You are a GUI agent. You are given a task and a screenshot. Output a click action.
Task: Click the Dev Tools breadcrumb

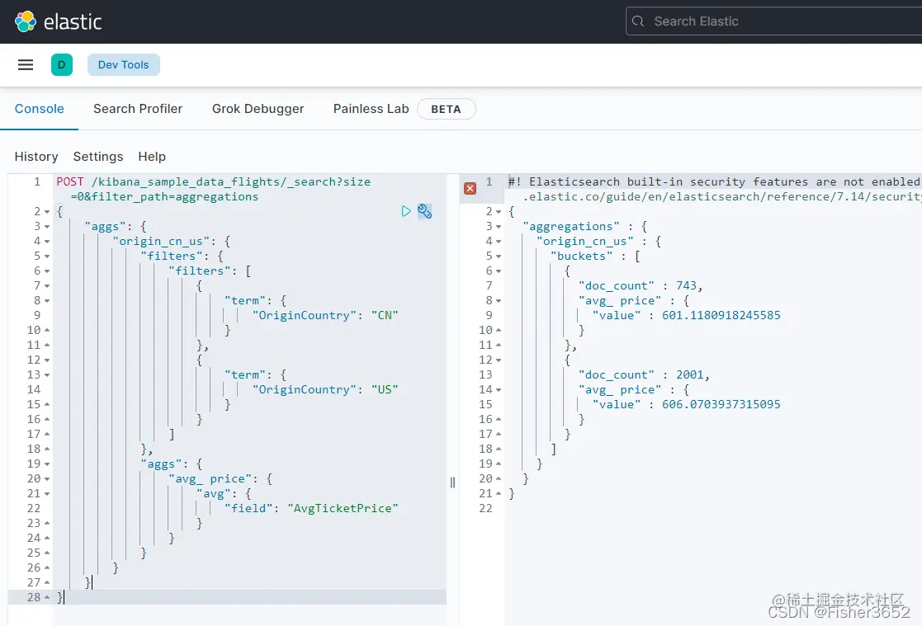[124, 64]
